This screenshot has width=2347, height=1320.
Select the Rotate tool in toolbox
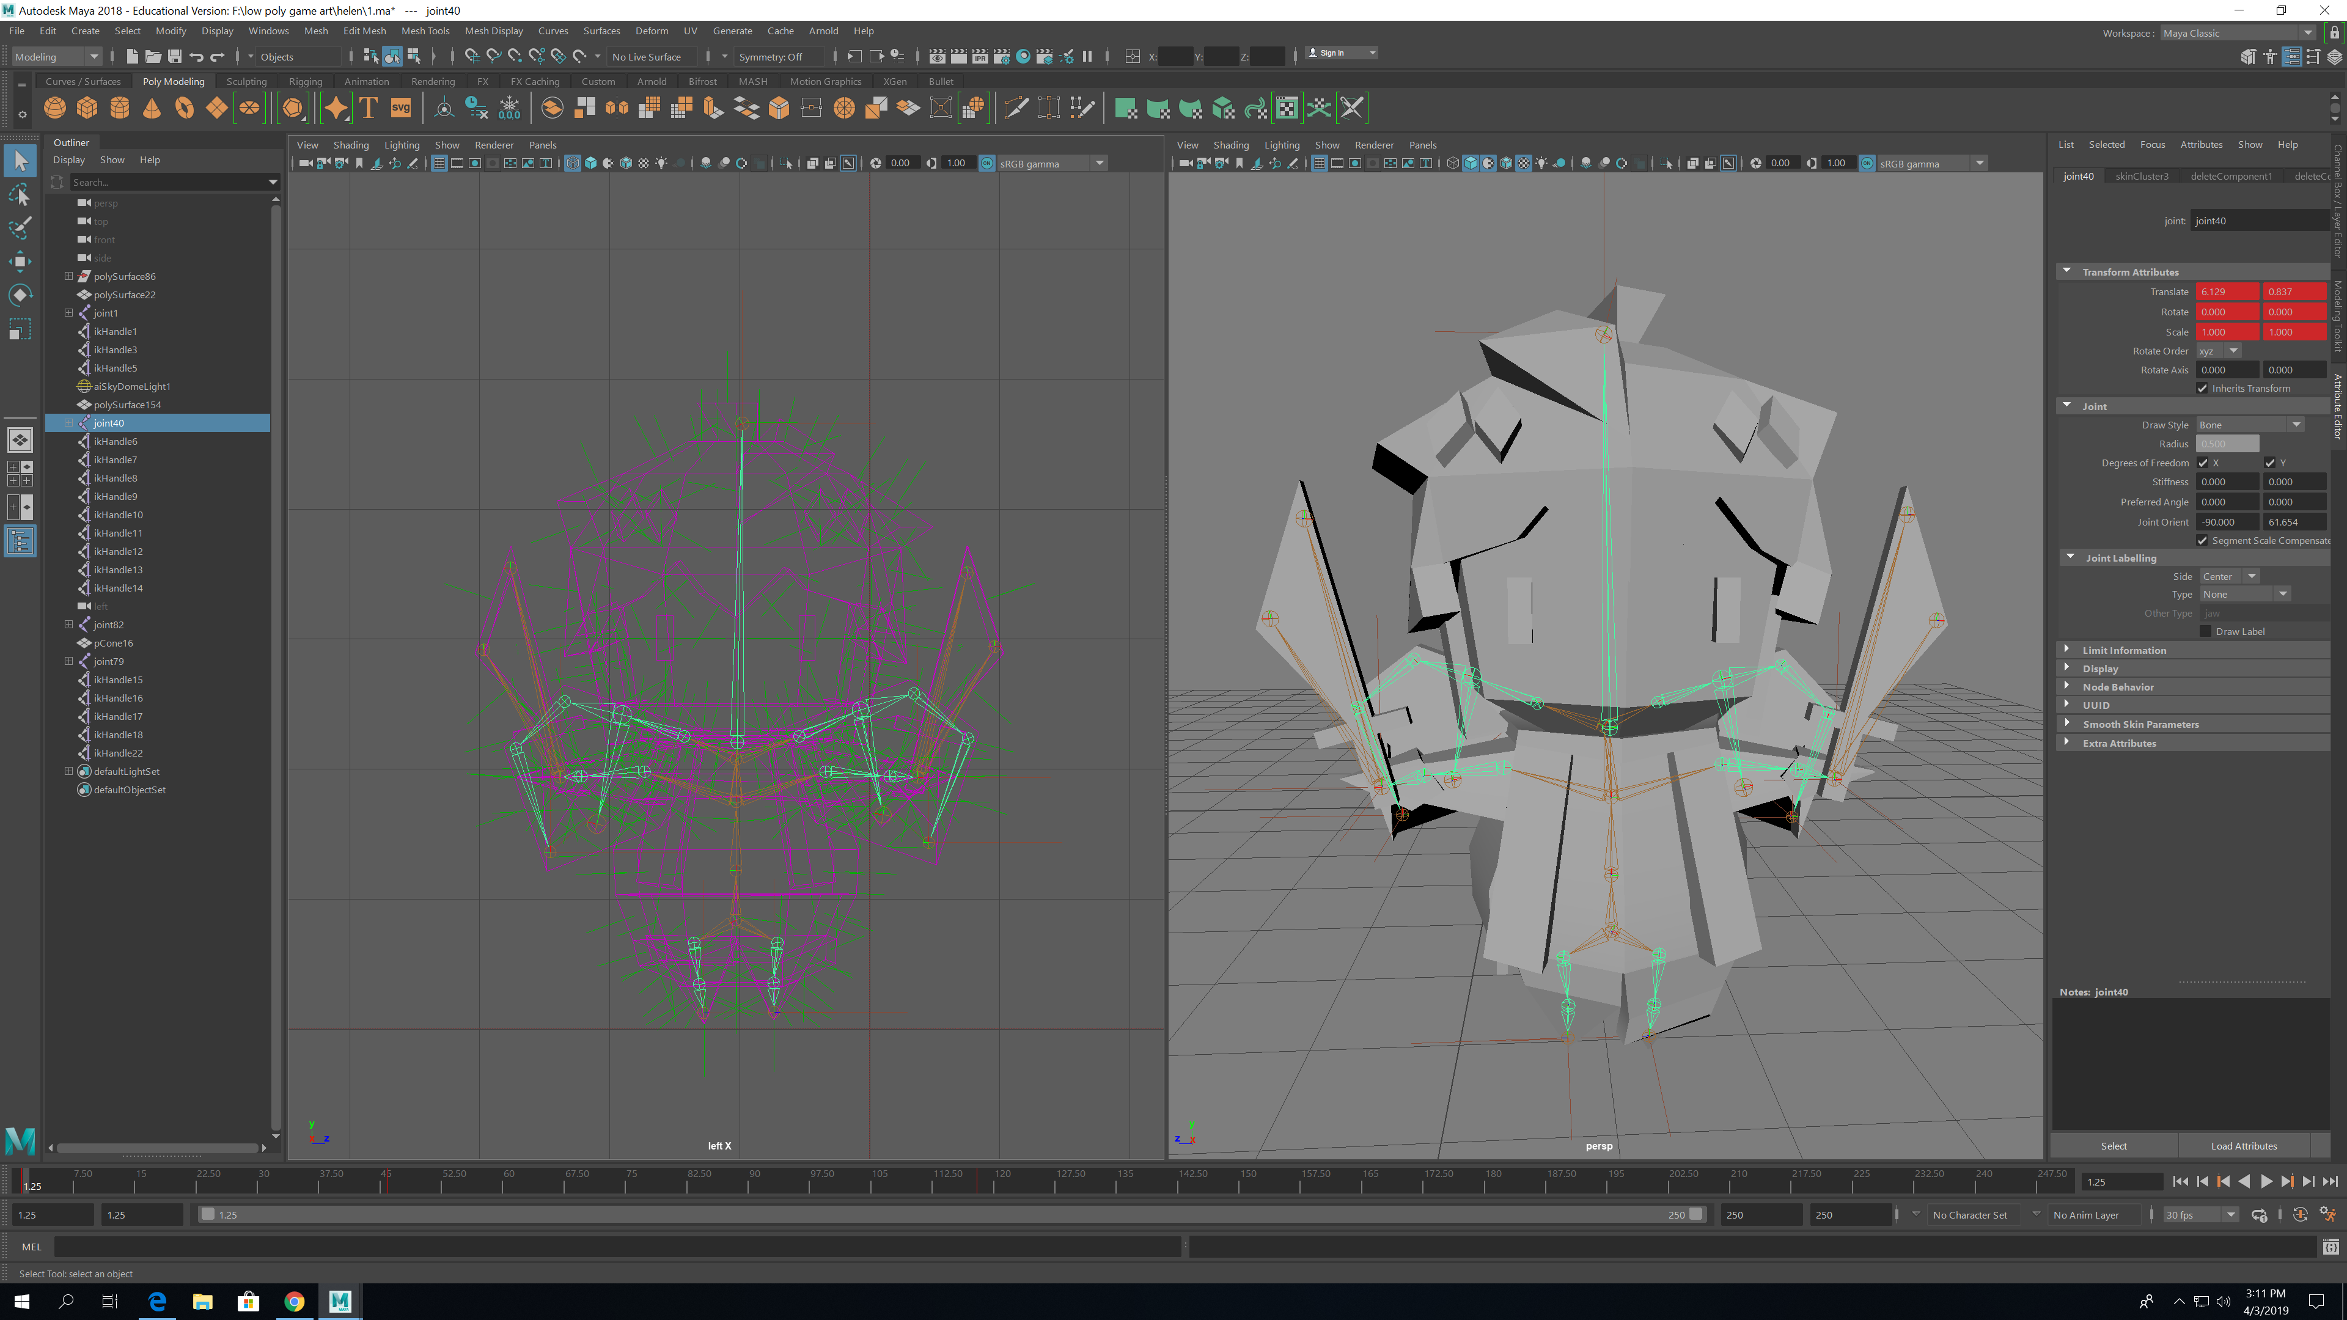click(20, 295)
